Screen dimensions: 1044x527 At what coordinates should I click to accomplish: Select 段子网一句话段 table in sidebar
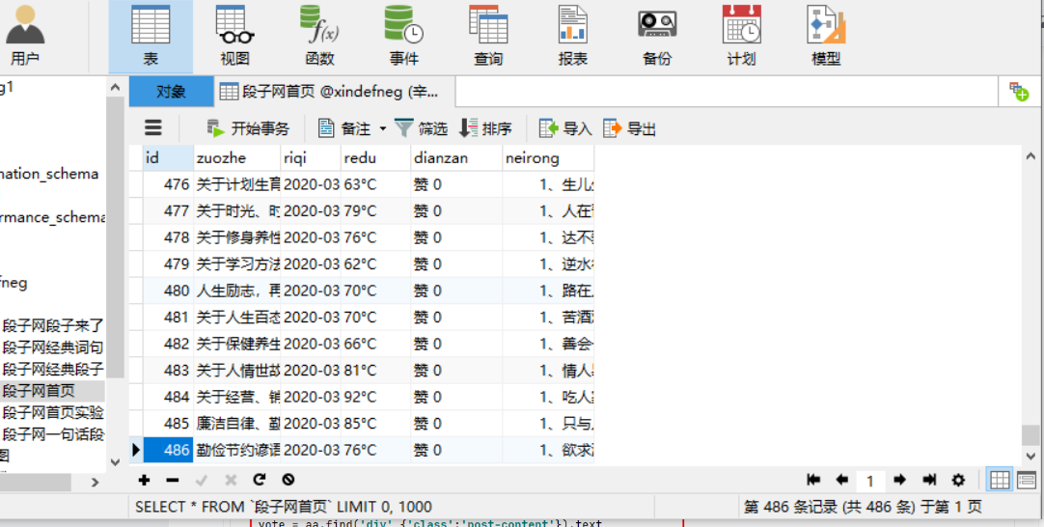point(53,434)
